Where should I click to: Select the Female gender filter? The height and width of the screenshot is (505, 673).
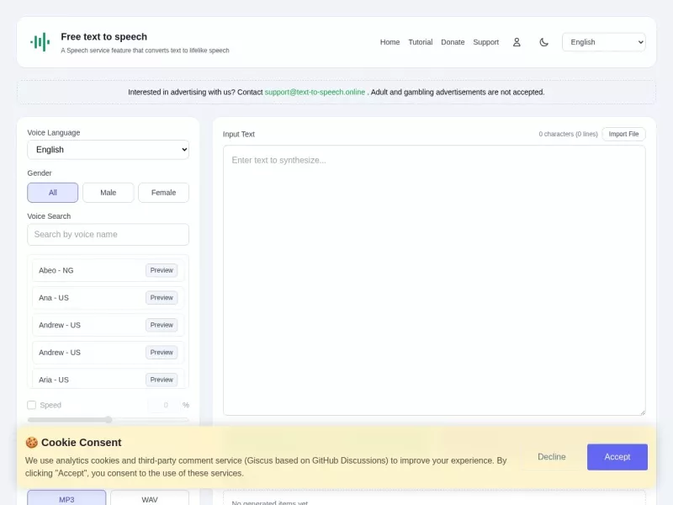163,193
